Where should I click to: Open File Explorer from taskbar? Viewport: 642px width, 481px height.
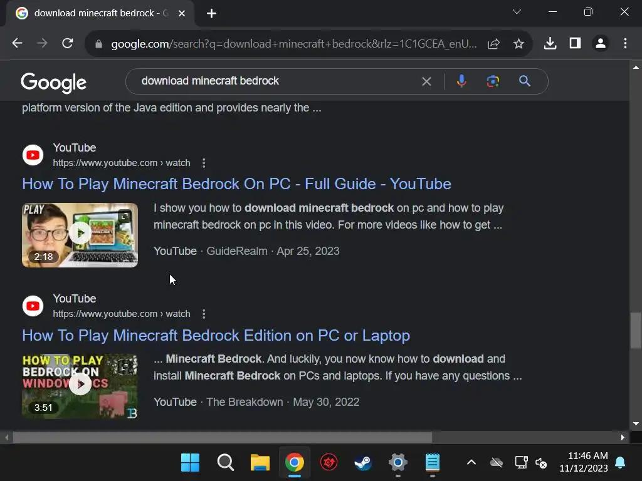pyautogui.click(x=260, y=463)
